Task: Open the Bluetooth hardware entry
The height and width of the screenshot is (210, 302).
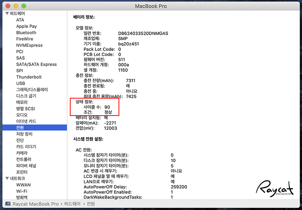Action: pos(26,32)
